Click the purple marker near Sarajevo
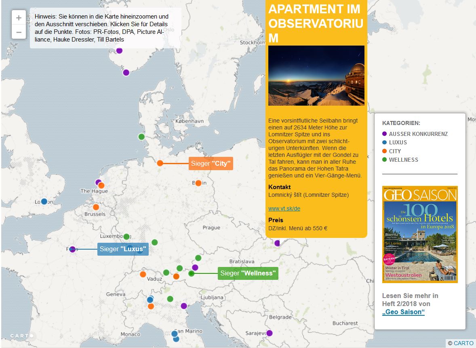This screenshot has width=476, height=348. tap(270, 333)
